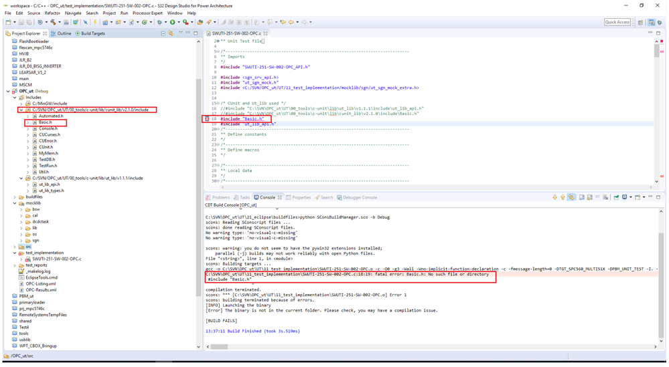Switch to the Build Targets tab
The image size is (669, 367).
click(x=90, y=33)
